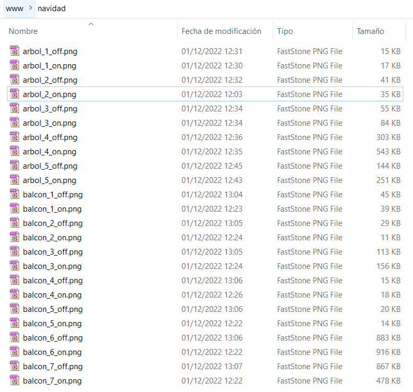The image size is (413, 392).
Task: Click the file icon of balcon_1_on.png
Action: click(14, 208)
